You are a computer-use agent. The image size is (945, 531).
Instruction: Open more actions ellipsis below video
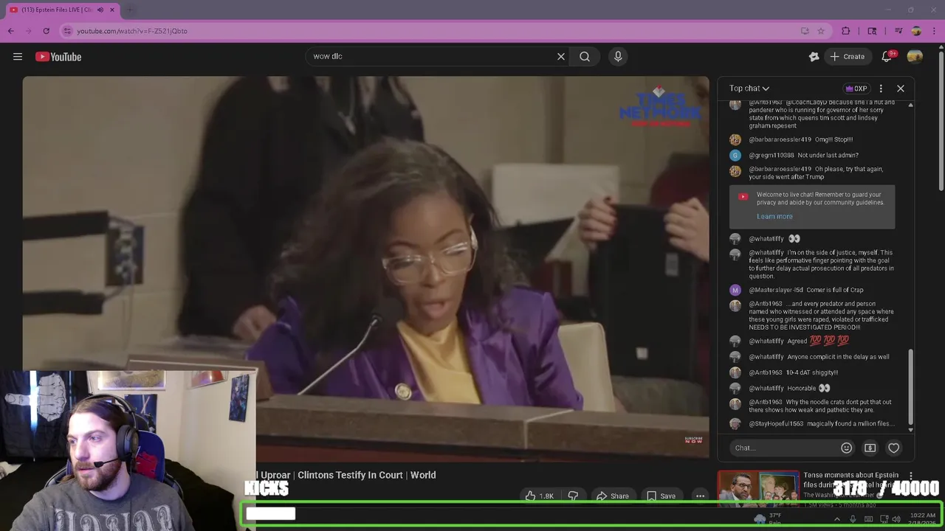tap(700, 496)
